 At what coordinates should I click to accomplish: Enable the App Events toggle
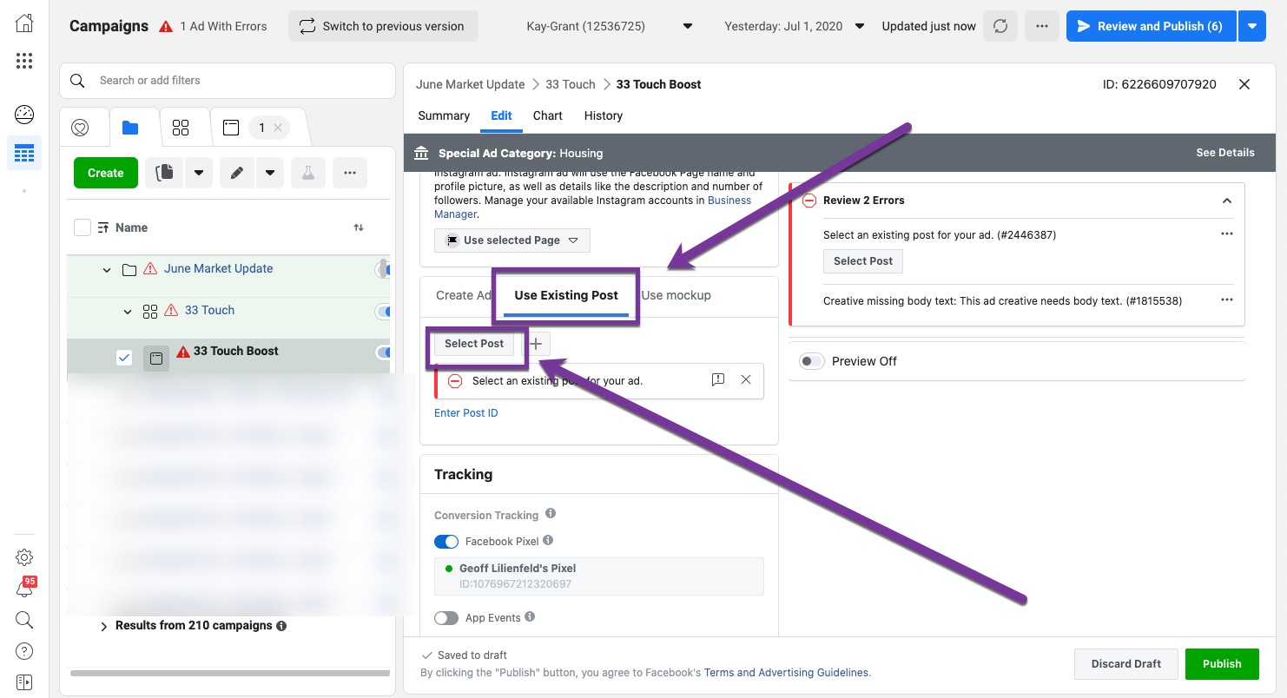(x=446, y=618)
